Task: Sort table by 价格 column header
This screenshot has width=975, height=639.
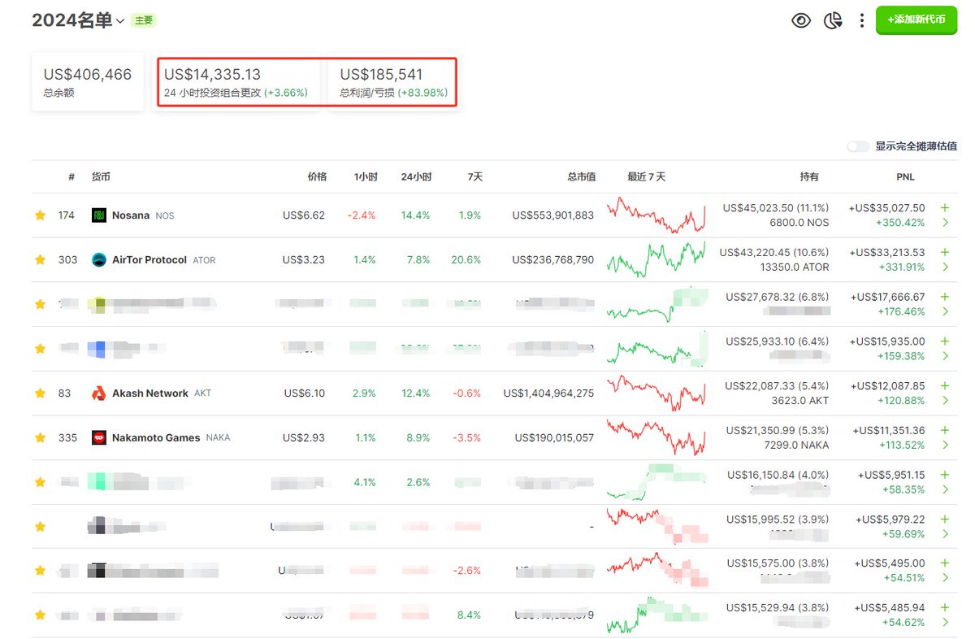Action: click(x=316, y=176)
